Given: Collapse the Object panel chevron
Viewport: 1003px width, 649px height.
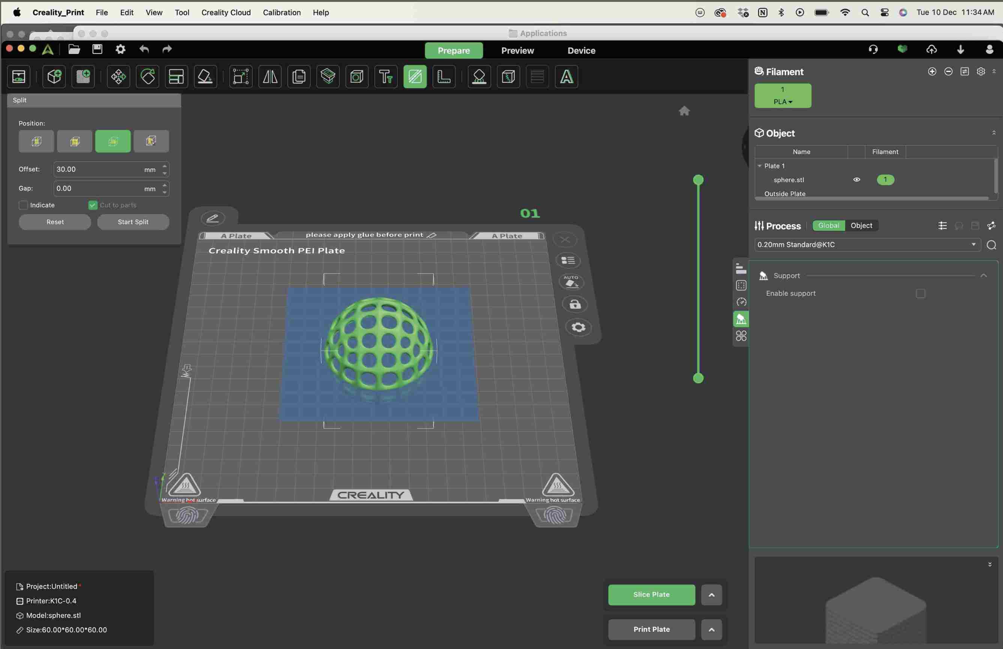Looking at the screenshot, I should pyautogui.click(x=994, y=133).
